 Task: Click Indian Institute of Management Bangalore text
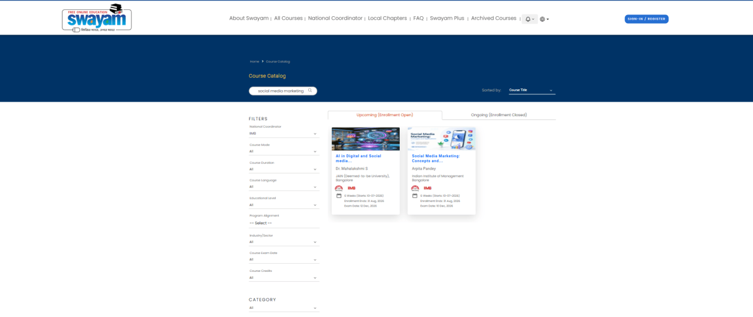(x=437, y=178)
